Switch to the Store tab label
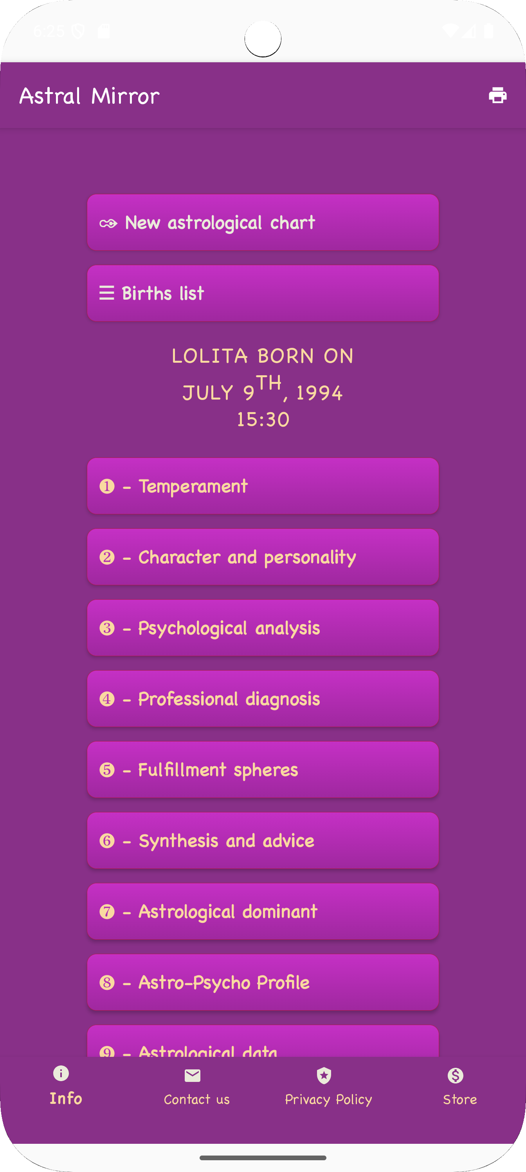This screenshot has height=1172, width=526. (x=459, y=1100)
